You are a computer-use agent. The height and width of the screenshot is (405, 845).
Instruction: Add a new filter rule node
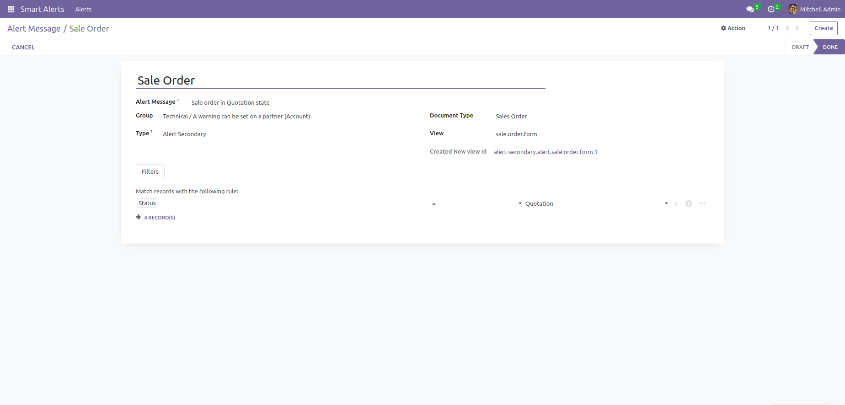coord(689,203)
